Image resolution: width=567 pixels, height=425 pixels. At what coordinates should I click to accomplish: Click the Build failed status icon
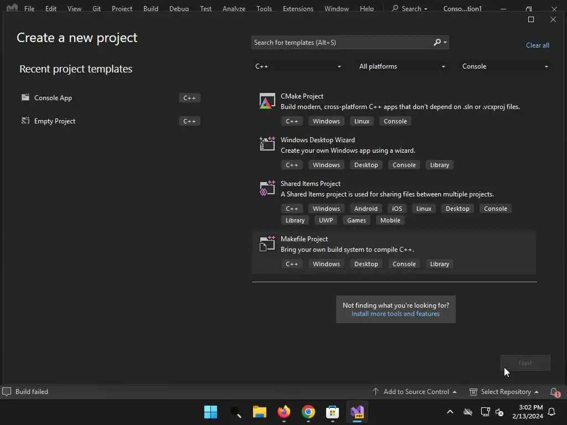7,391
